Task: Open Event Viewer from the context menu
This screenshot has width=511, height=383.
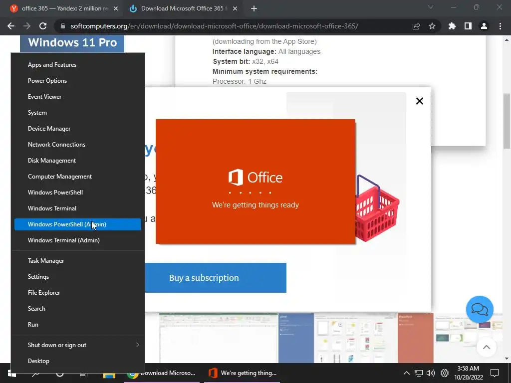Action: (77, 97)
